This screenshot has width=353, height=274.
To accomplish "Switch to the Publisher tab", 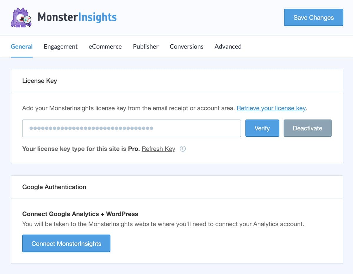I will 146,46.
